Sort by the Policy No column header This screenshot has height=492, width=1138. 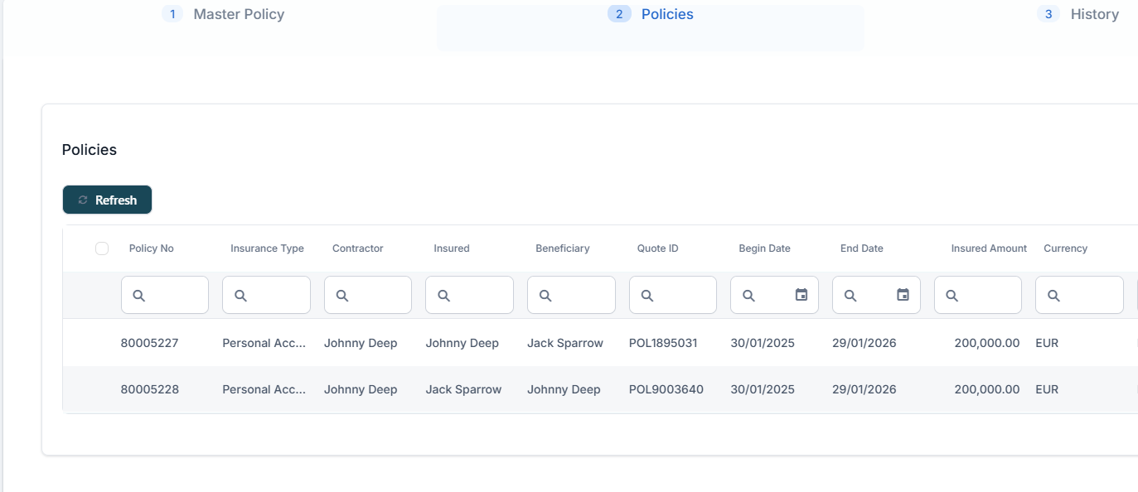pos(151,248)
